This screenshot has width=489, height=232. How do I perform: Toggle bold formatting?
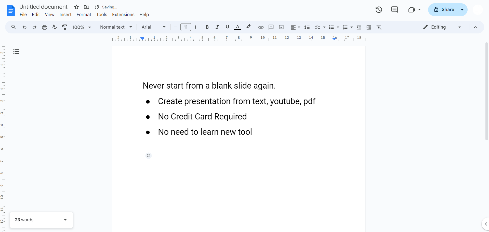point(207,27)
